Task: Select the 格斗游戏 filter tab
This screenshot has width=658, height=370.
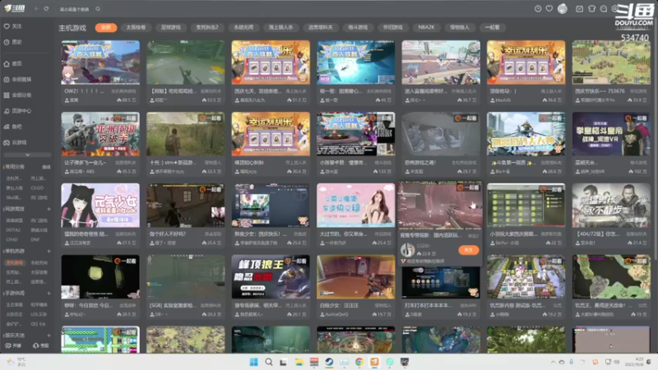Action: (358, 27)
